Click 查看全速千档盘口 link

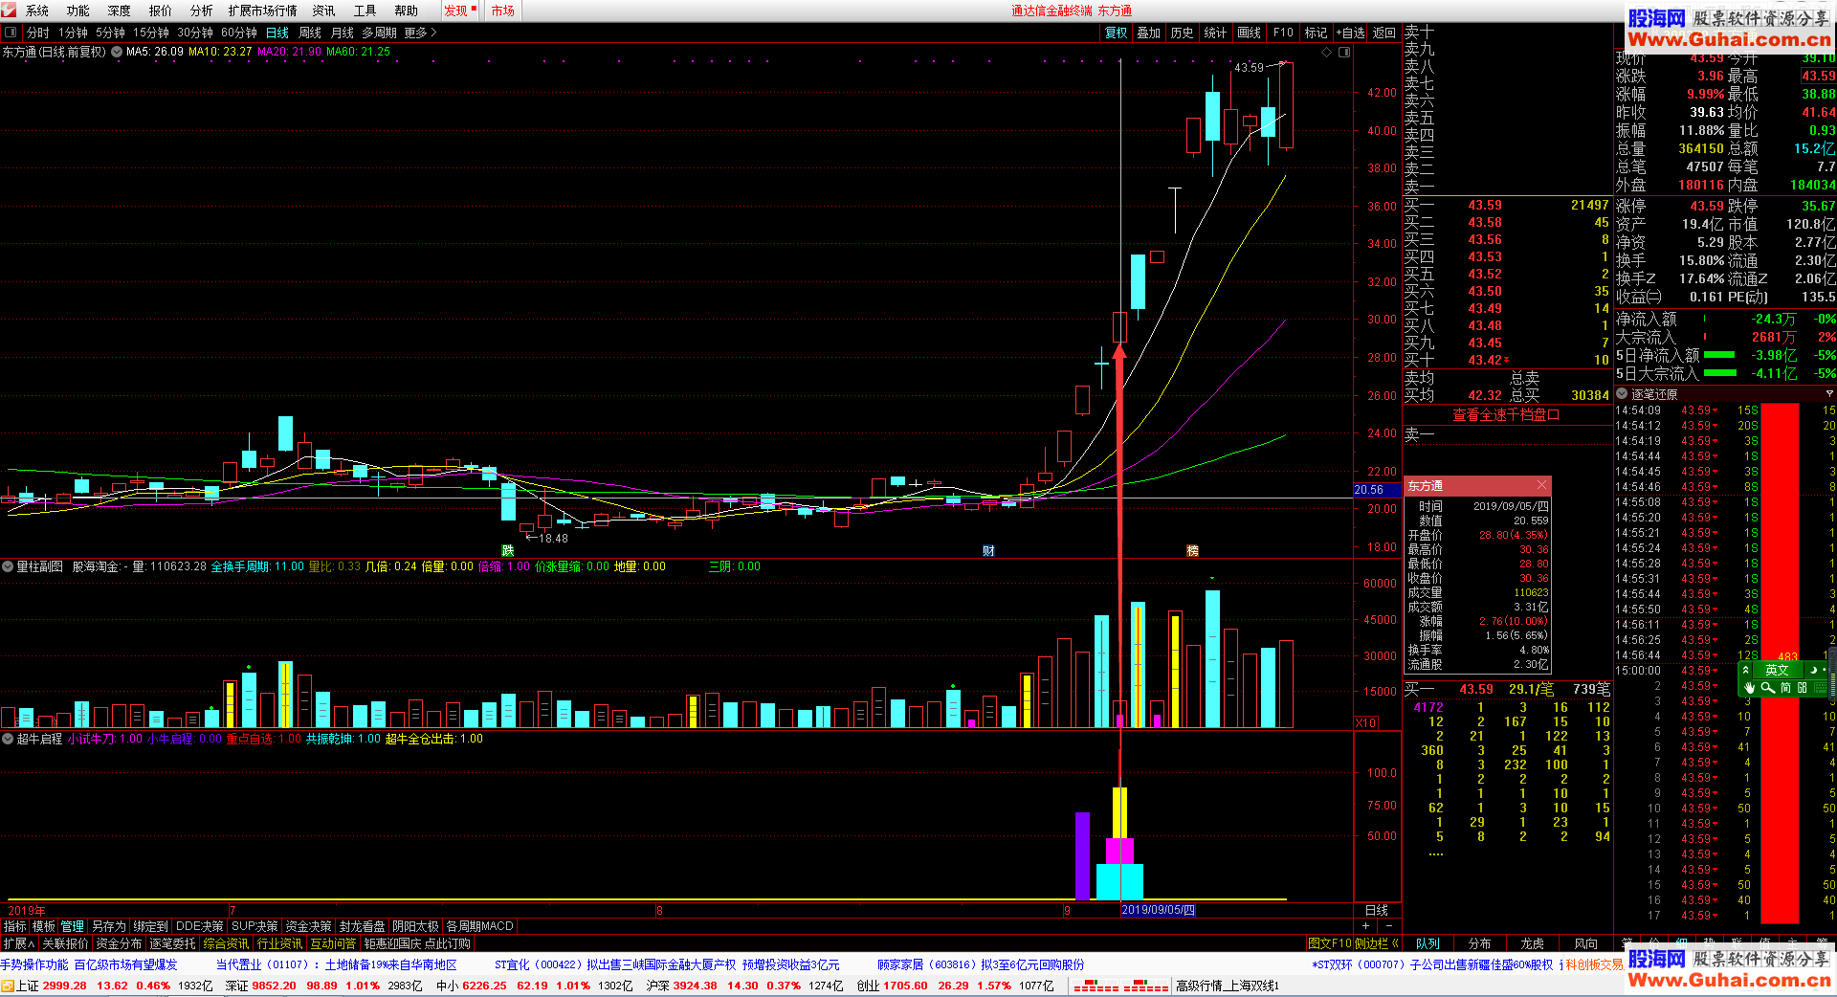point(1506,414)
